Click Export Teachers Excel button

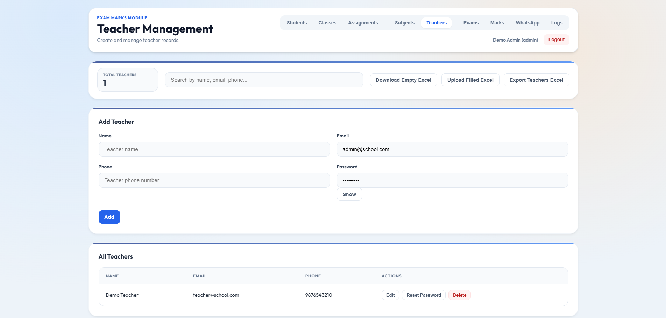point(536,80)
